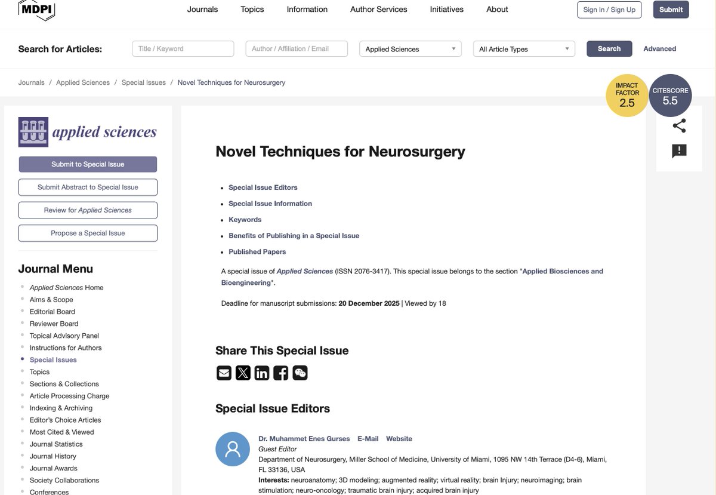
Task: Share via email icon
Action: pyautogui.click(x=224, y=373)
